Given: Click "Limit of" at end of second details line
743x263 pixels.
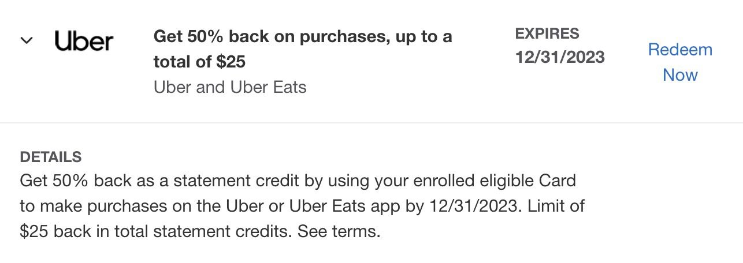Looking at the screenshot, I should (x=556, y=206).
